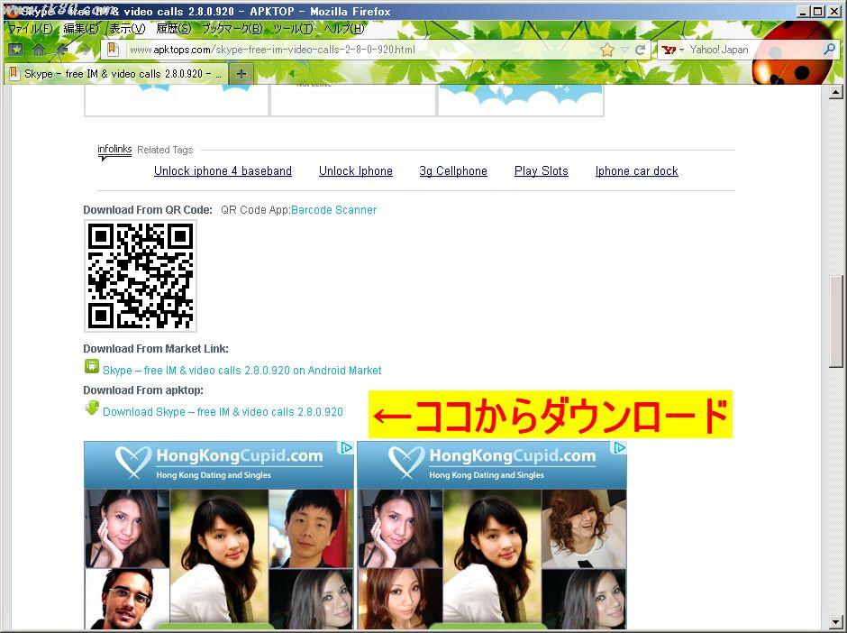The width and height of the screenshot is (847, 633).
Task: Expand the URL history dropdown arrow
Action: (624, 50)
